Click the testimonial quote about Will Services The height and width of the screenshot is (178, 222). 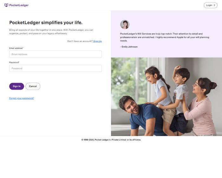coord(165,37)
